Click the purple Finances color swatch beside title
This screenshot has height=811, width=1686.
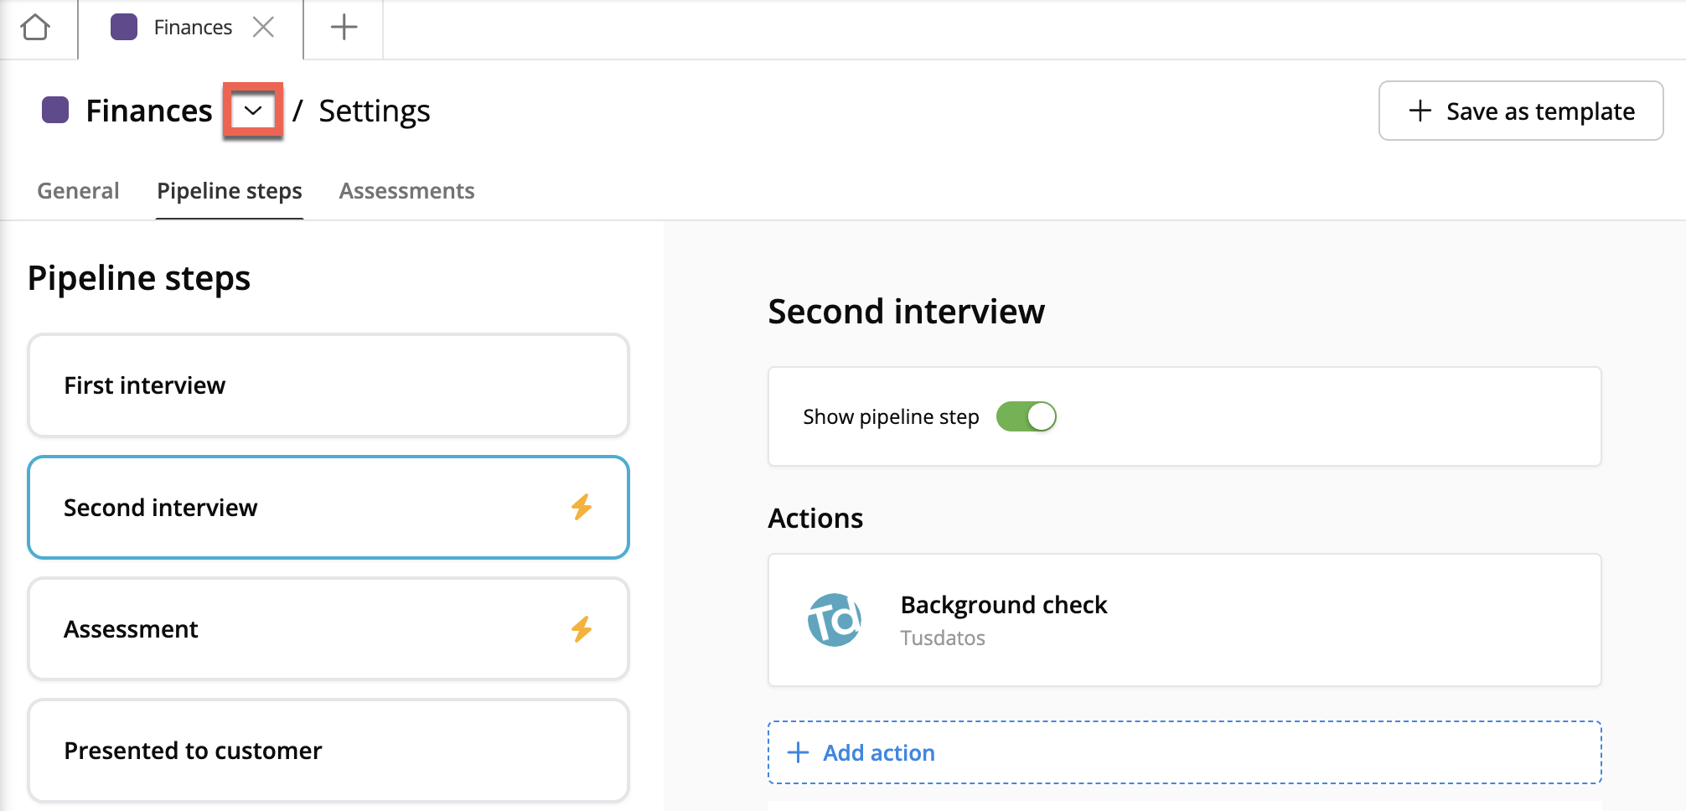click(x=55, y=111)
